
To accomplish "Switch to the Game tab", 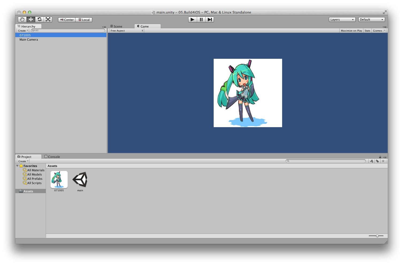I will point(147,26).
